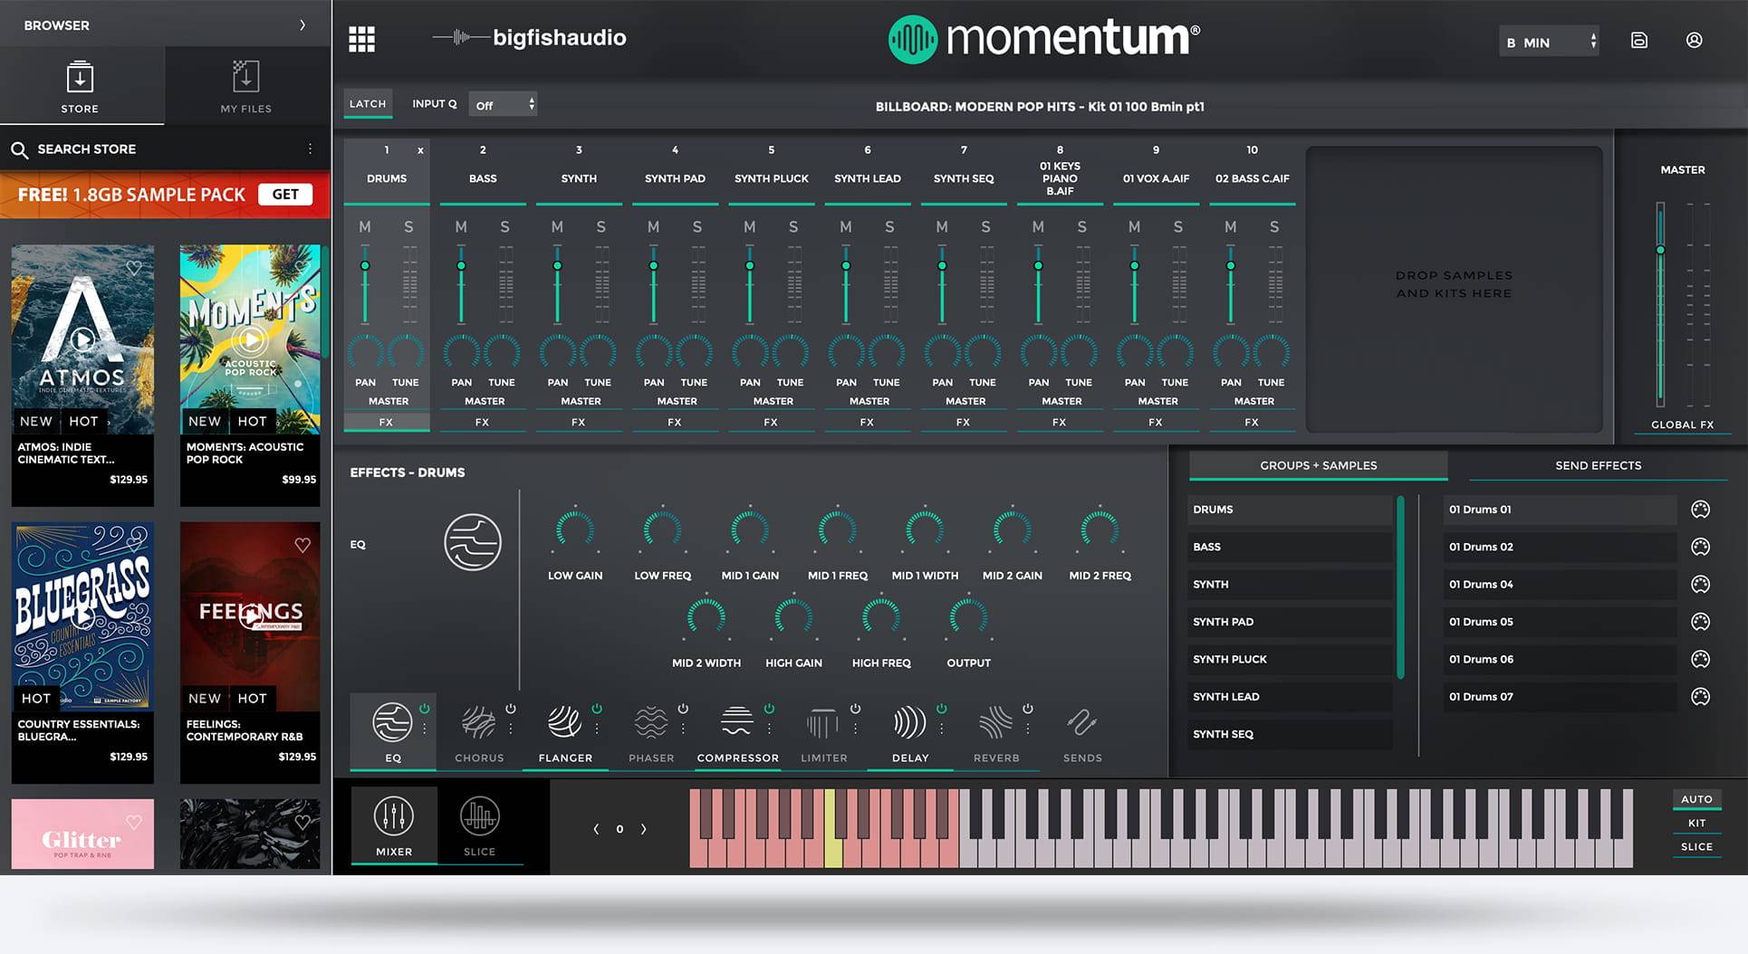The height and width of the screenshot is (954, 1748).
Task: Toggle the Compressor power button
Action: [769, 709]
